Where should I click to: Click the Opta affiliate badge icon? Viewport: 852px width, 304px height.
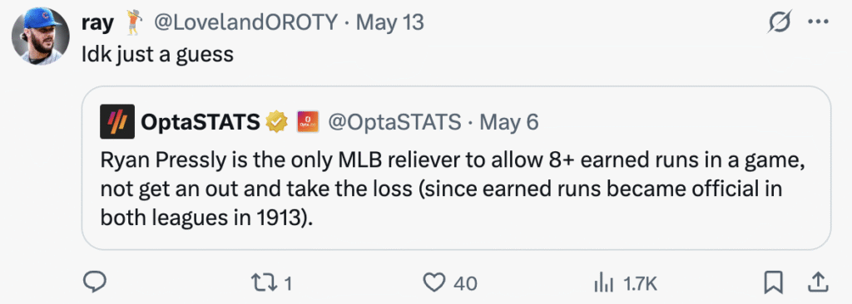coord(308,122)
